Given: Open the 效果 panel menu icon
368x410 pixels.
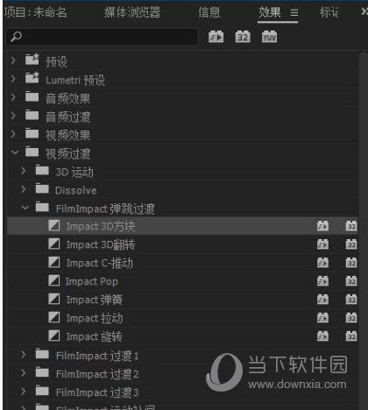Looking at the screenshot, I should point(294,12).
